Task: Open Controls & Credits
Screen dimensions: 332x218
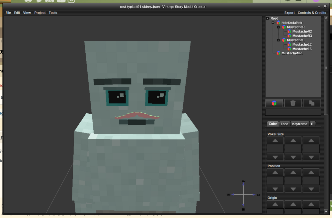Action: pos(312,13)
